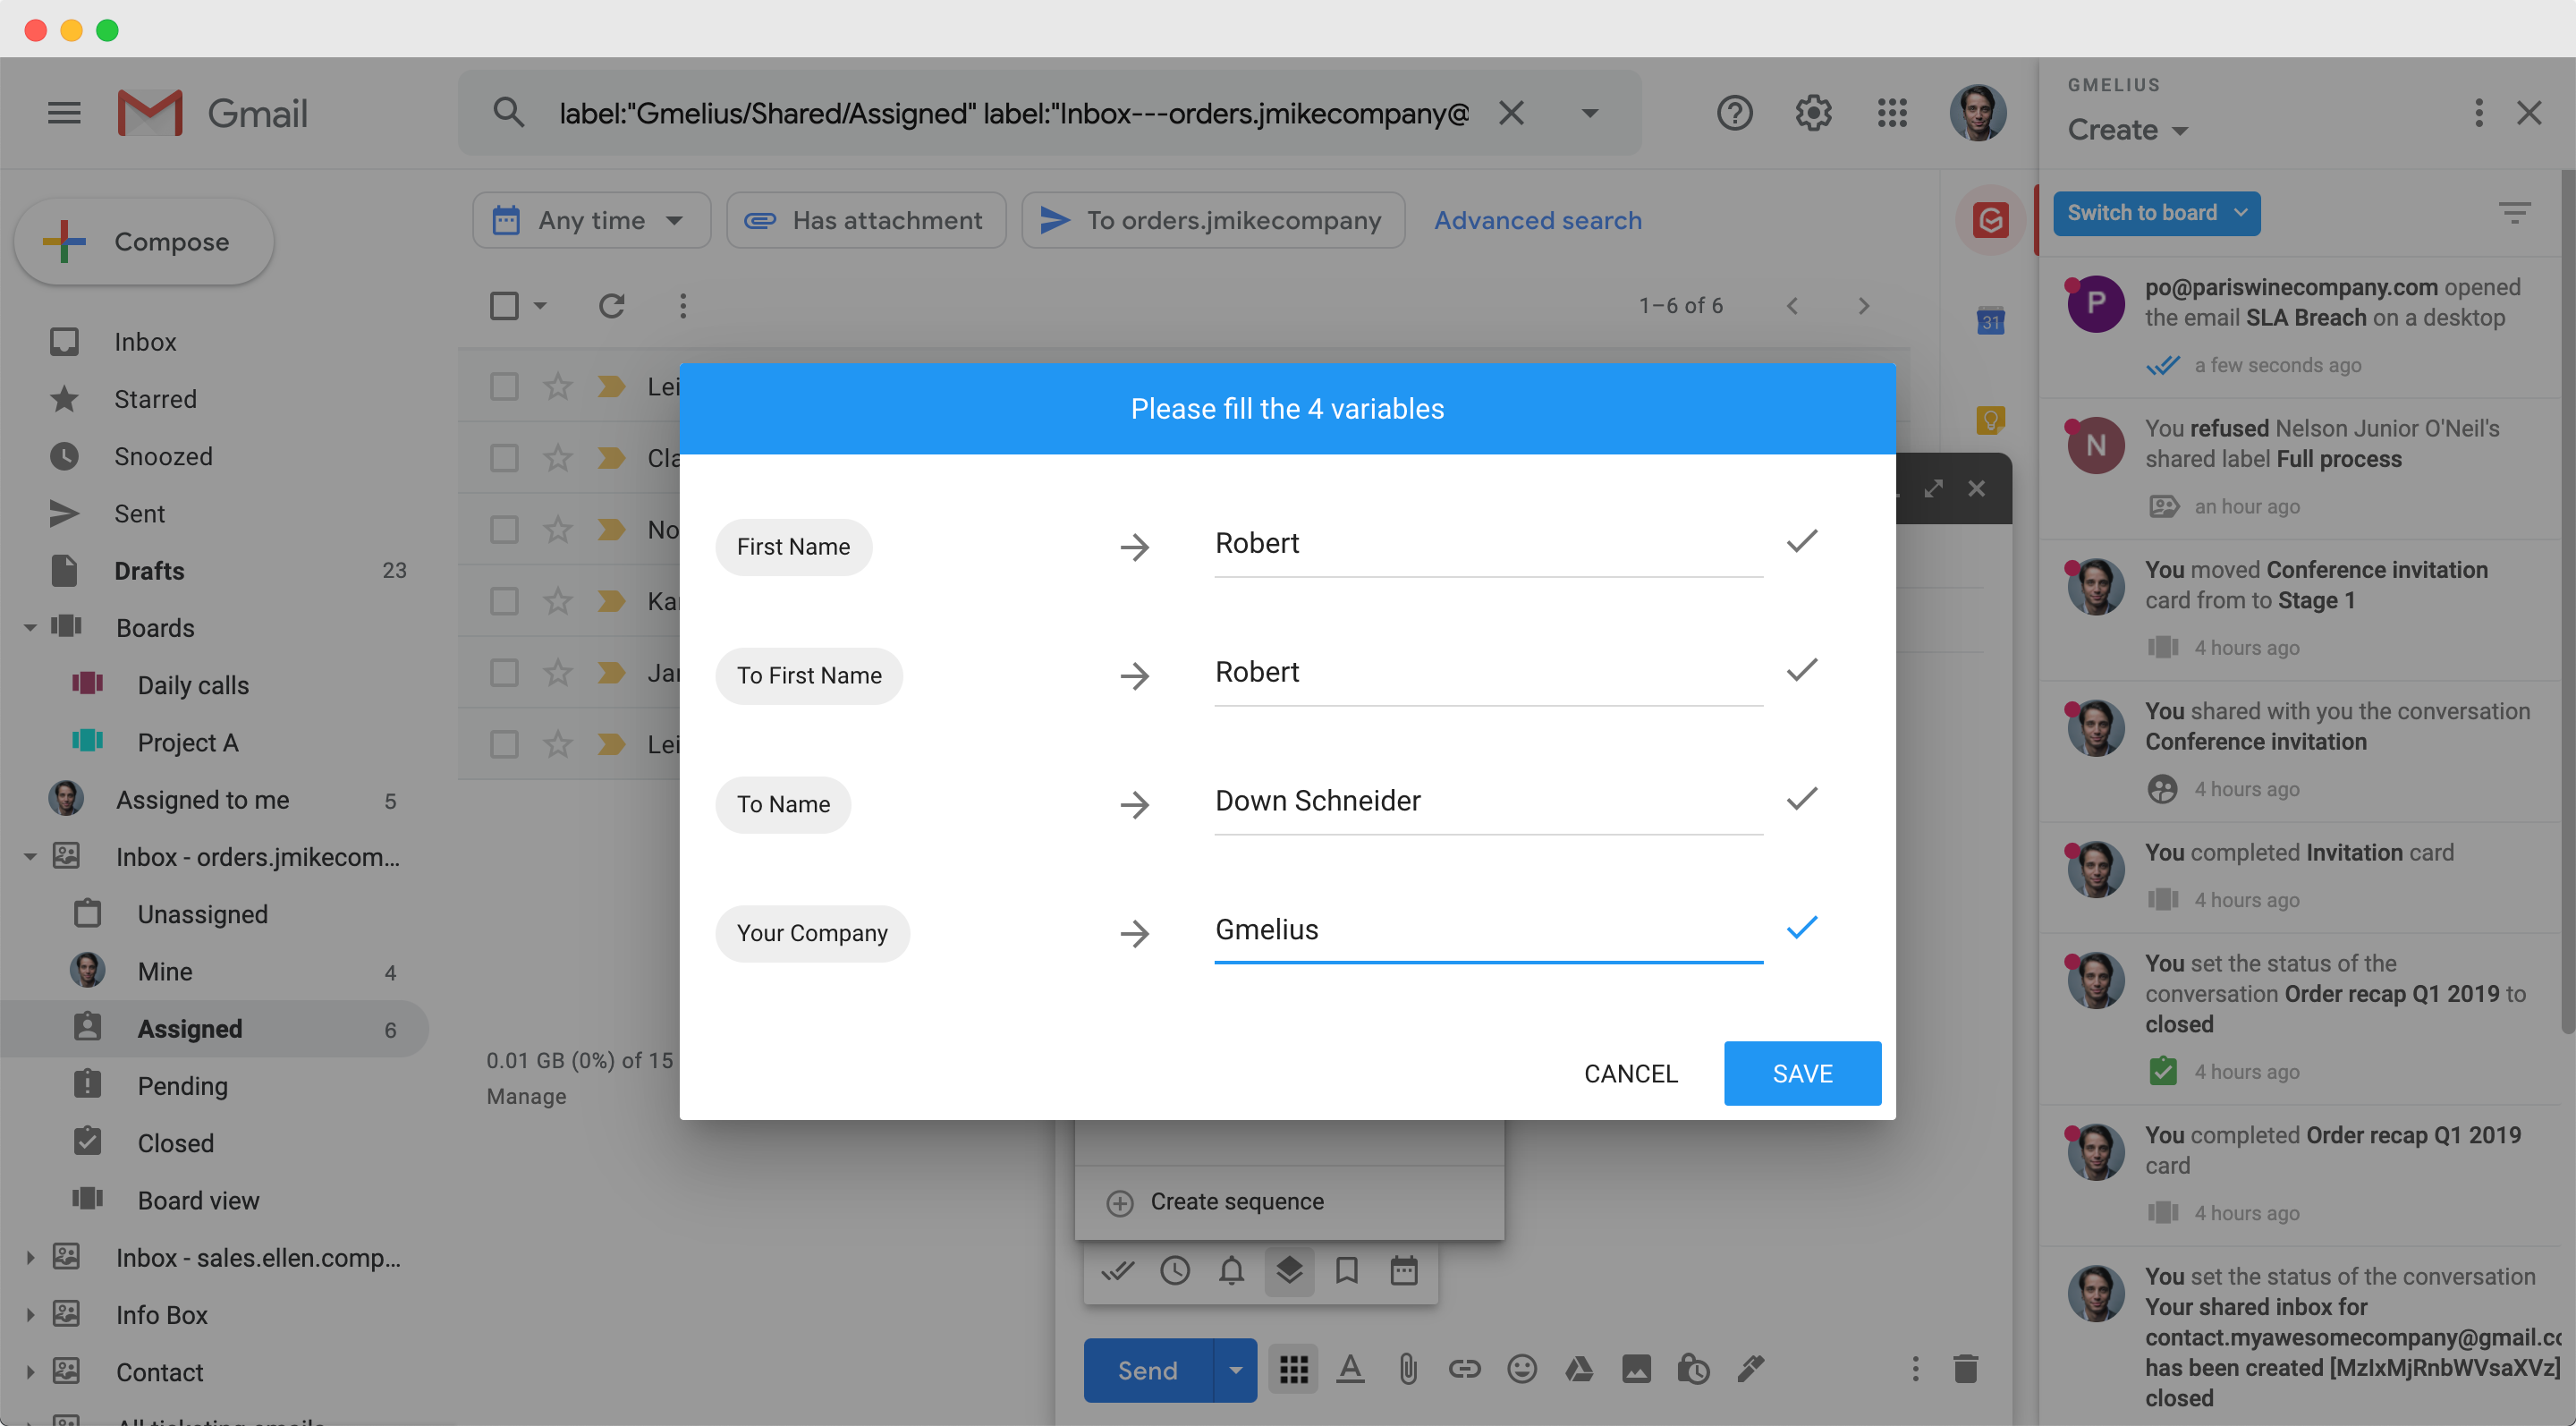Collapse Inbox - orders.jmikecom tree section
Screen dimensions: 2576x1426
click(30, 857)
